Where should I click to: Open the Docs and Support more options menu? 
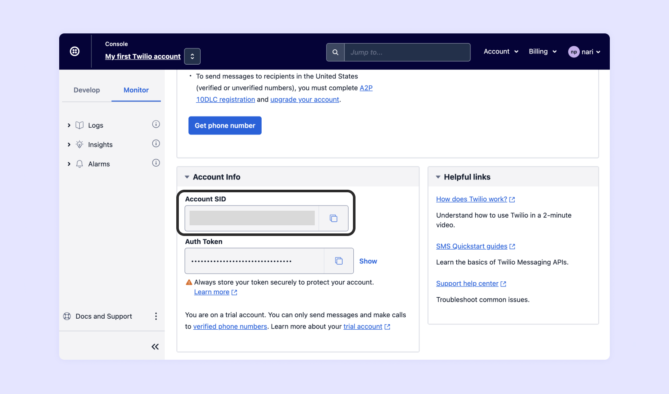[156, 316]
